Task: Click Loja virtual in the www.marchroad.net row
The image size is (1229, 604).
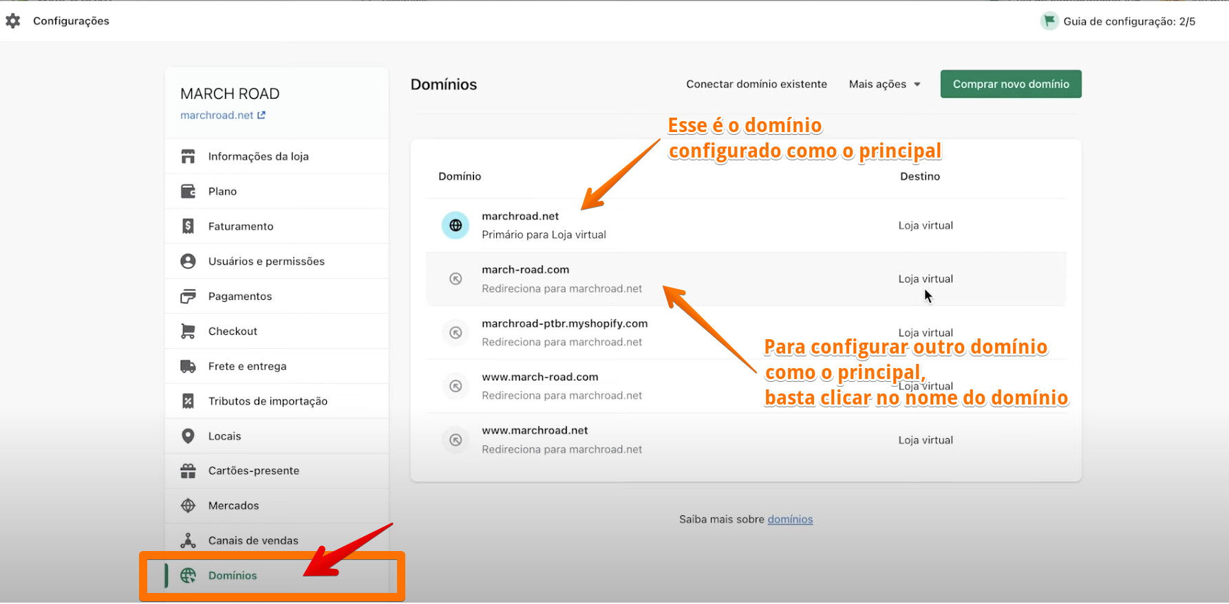Action: click(x=926, y=440)
